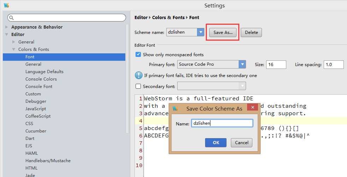The image size is (347, 177).
Task: Open Debugger color settings
Action: [36, 101]
